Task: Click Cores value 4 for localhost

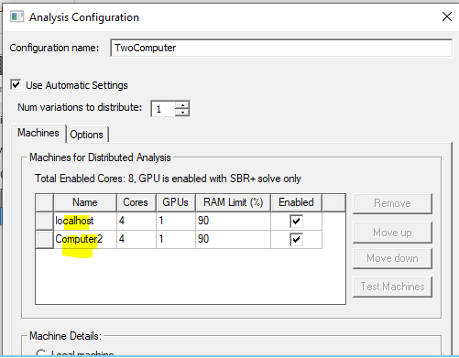Action: coord(136,221)
